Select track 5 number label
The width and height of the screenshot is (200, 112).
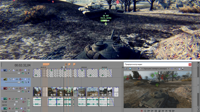[5, 79]
